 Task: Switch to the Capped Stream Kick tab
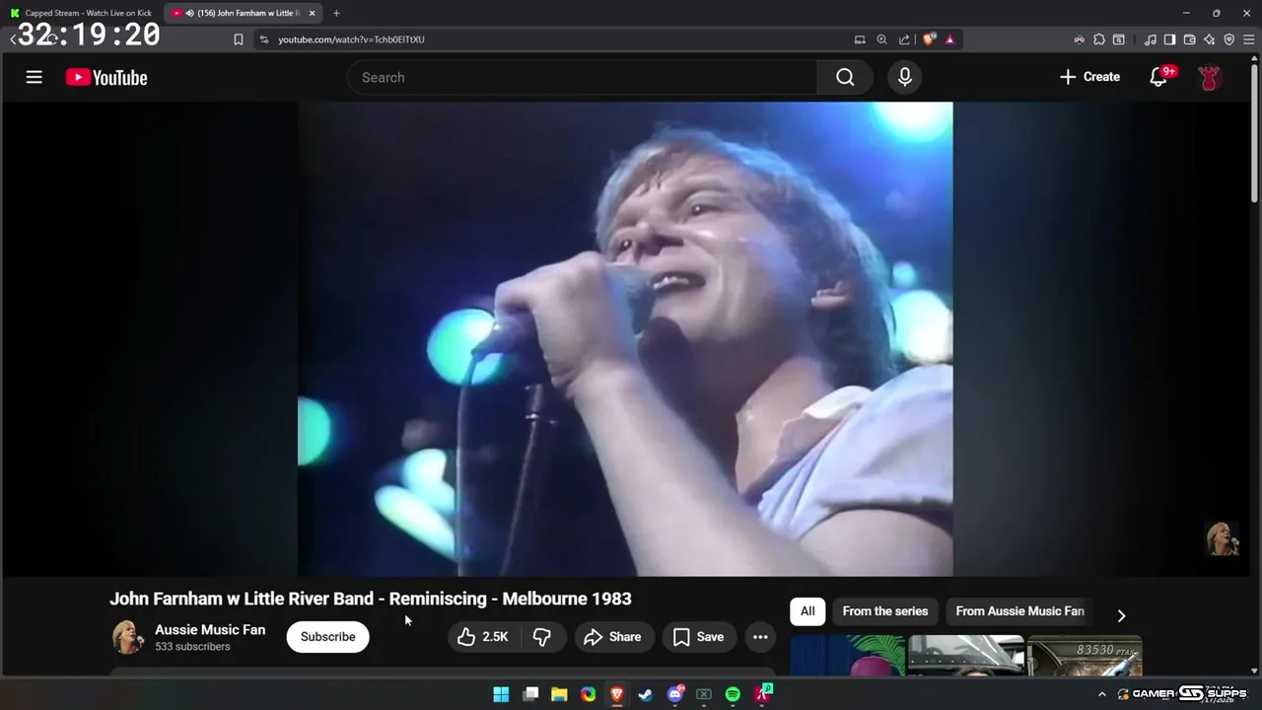point(82,13)
